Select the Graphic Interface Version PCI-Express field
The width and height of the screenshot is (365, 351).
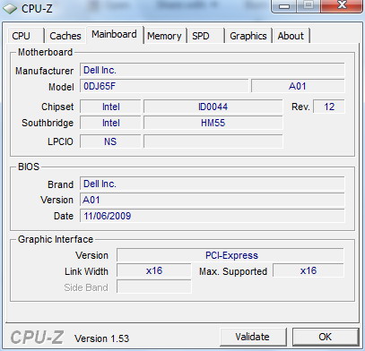coord(230,255)
